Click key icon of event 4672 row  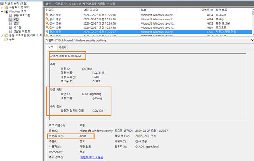coord(47,23)
